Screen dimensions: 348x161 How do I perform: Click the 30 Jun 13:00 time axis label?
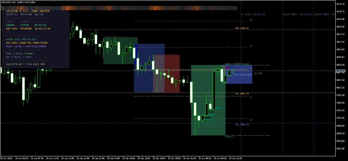point(236,158)
